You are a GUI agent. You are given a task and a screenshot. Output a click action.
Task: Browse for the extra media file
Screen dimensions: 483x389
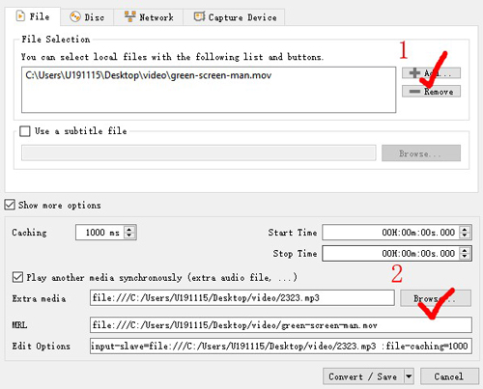pos(436,298)
